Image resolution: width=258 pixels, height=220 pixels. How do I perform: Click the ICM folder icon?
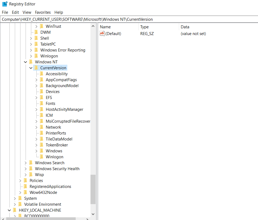pyautogui.click(x=42, y=115)
